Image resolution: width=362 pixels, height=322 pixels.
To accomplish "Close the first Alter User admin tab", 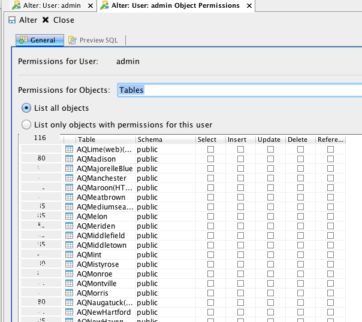I will pos(90,5).
